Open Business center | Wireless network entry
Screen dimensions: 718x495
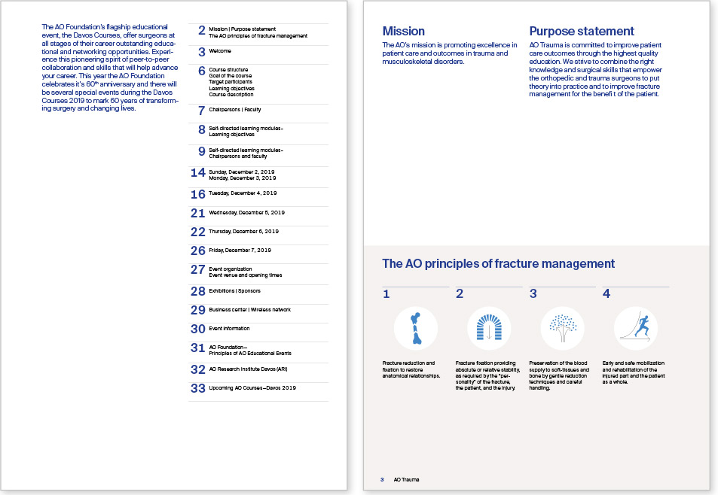[249, 309]
